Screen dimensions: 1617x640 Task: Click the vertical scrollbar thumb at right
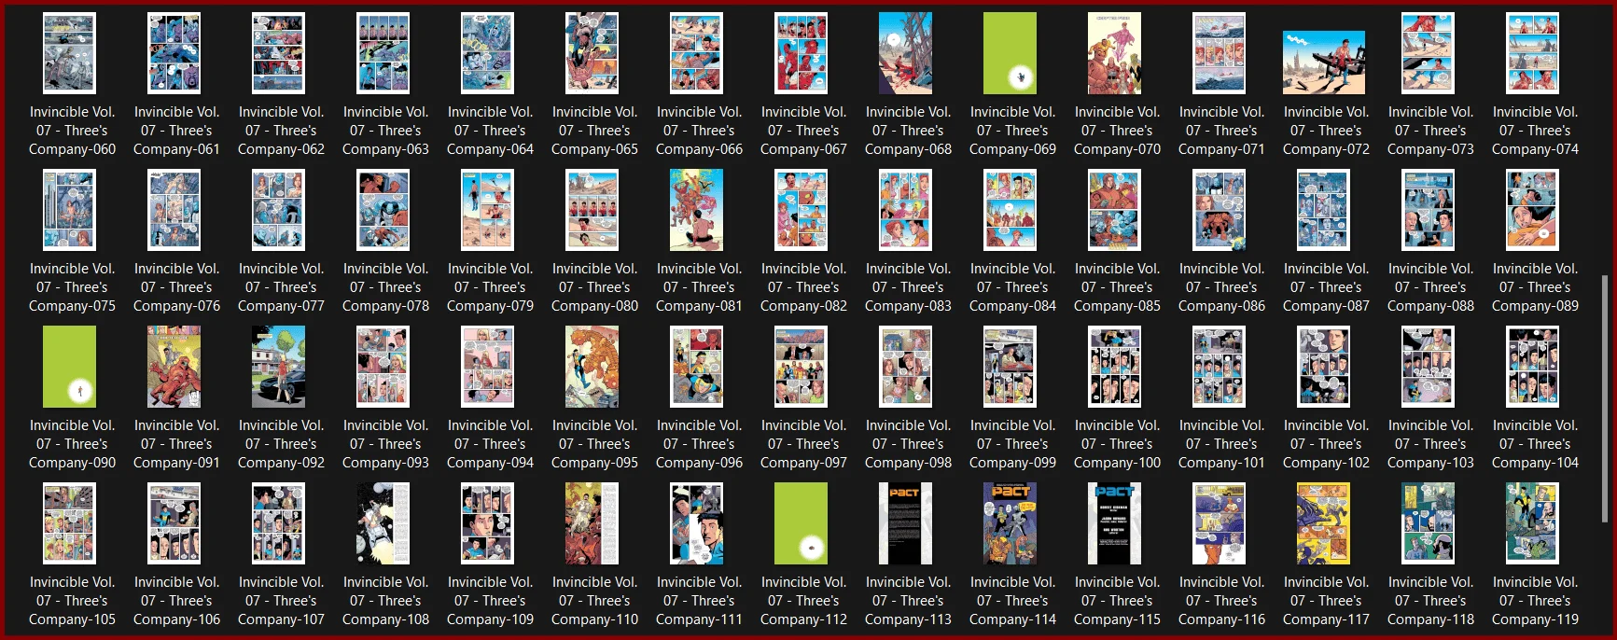pos(1605,398)
